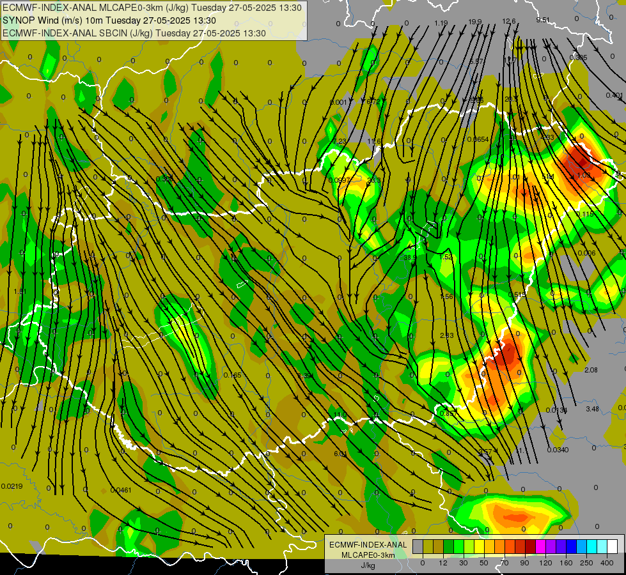This screenshot has height=575, width=626.
Task: Click map value 19.9 at top
Action: pos(475,22)
